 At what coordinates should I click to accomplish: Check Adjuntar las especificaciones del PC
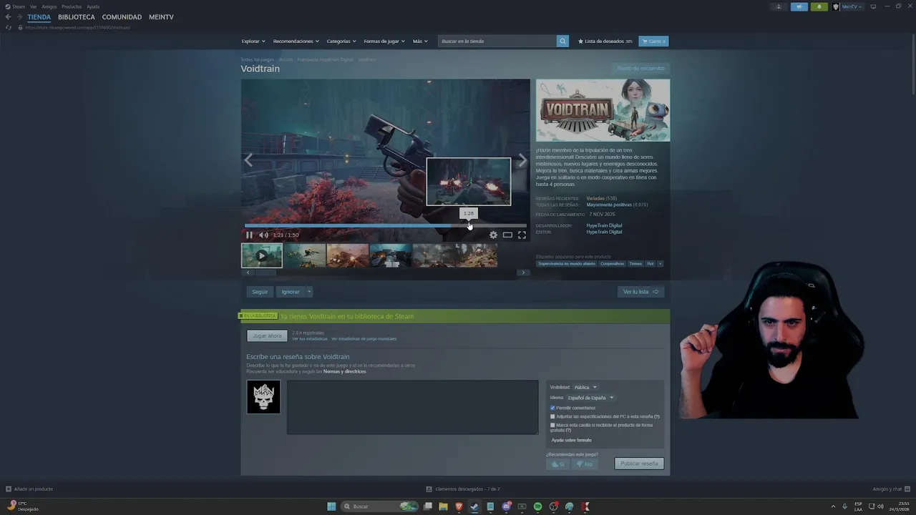552,416
